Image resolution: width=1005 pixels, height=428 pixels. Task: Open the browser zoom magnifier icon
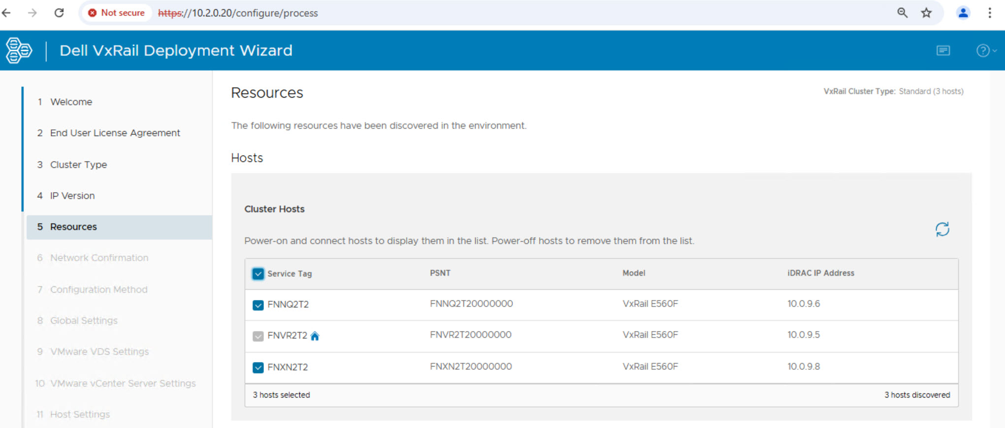coord(902,13)
